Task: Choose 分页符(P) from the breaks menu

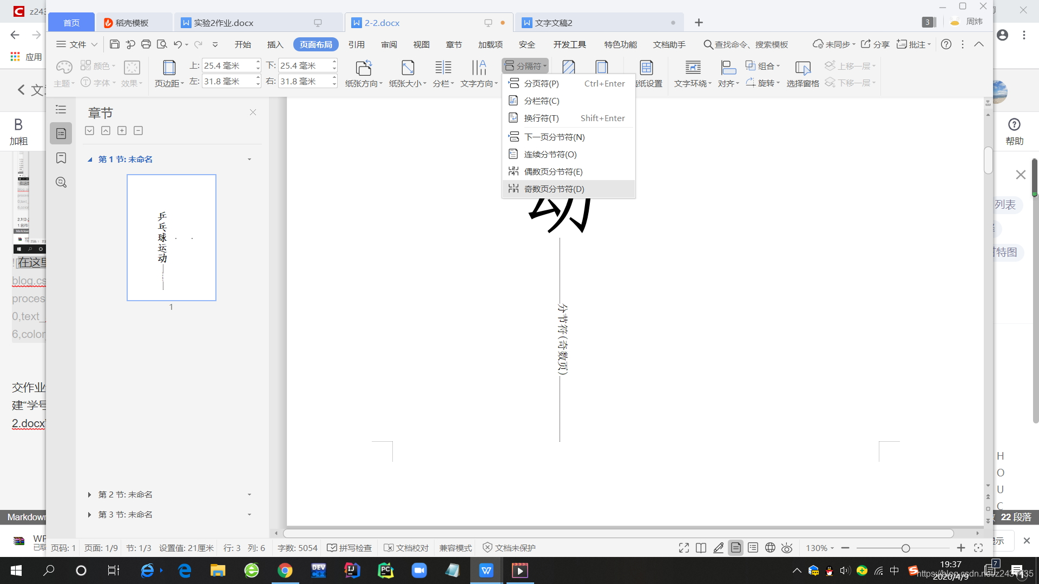Action: click(568, 83)
